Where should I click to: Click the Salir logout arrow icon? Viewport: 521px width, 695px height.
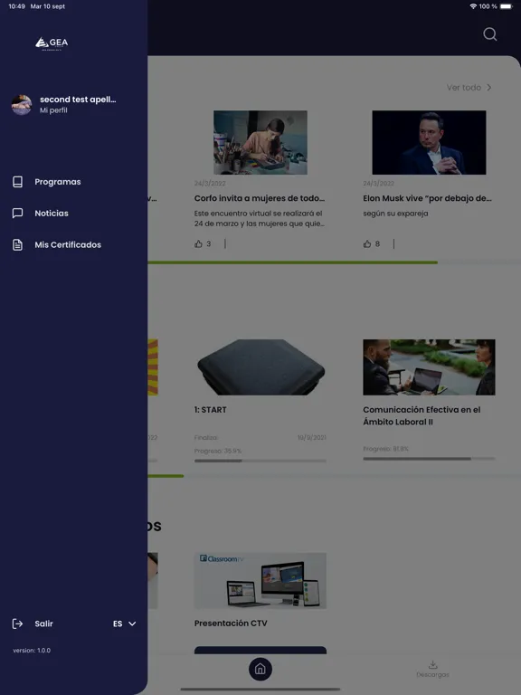17,624
